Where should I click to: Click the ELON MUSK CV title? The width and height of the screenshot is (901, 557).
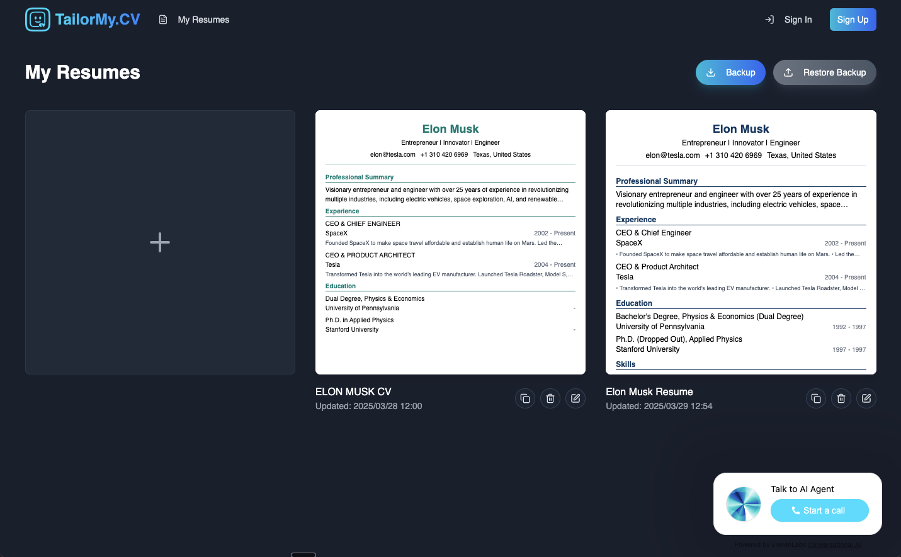click(x=353, y=391)
